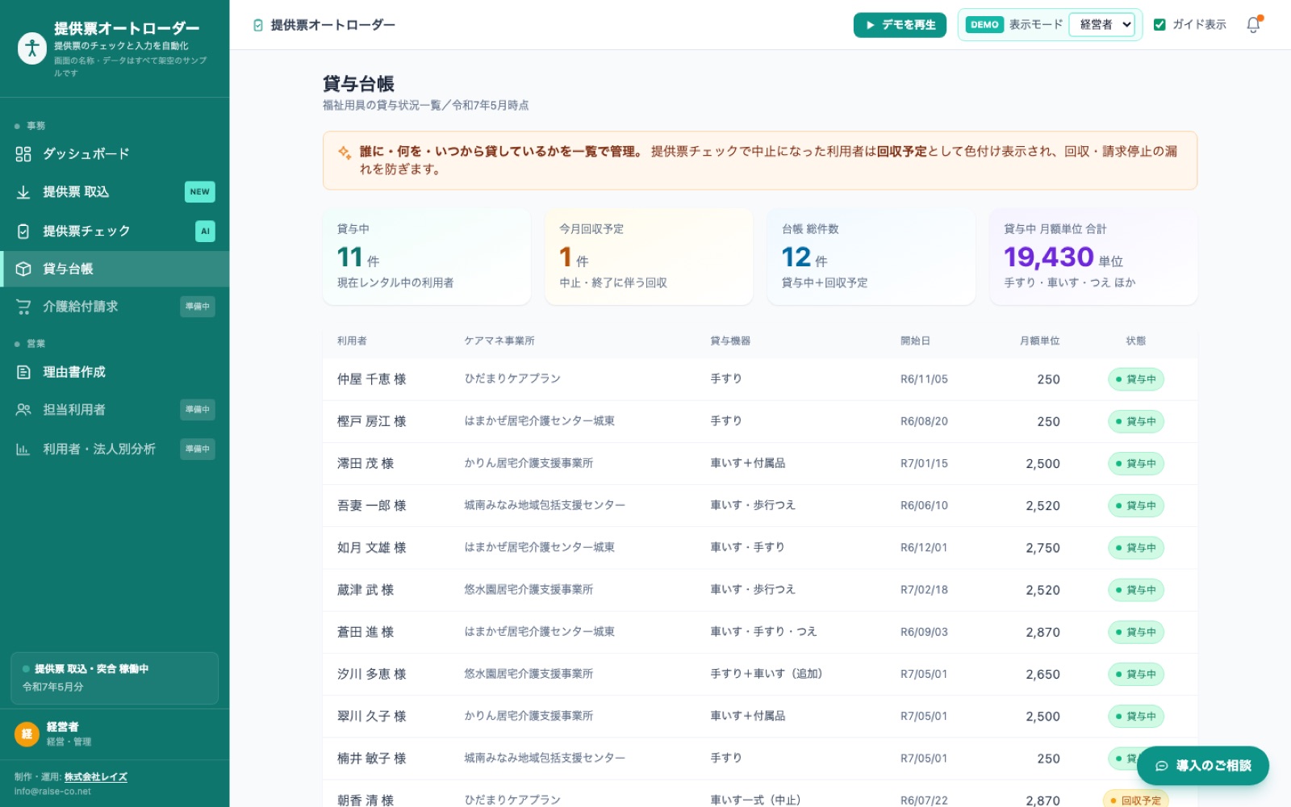Click the info@raise-co.net email address
This screenshot has height=807, width=1291.
[52, 792]
